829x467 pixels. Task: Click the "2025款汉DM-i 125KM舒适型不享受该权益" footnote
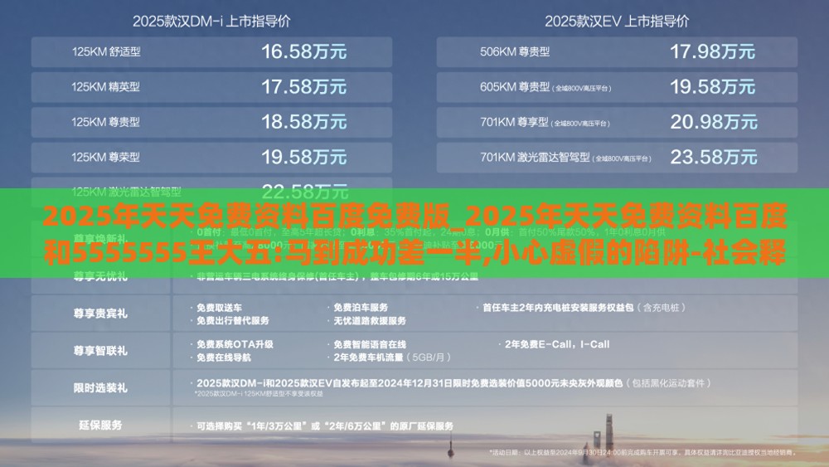pos(259,394)
